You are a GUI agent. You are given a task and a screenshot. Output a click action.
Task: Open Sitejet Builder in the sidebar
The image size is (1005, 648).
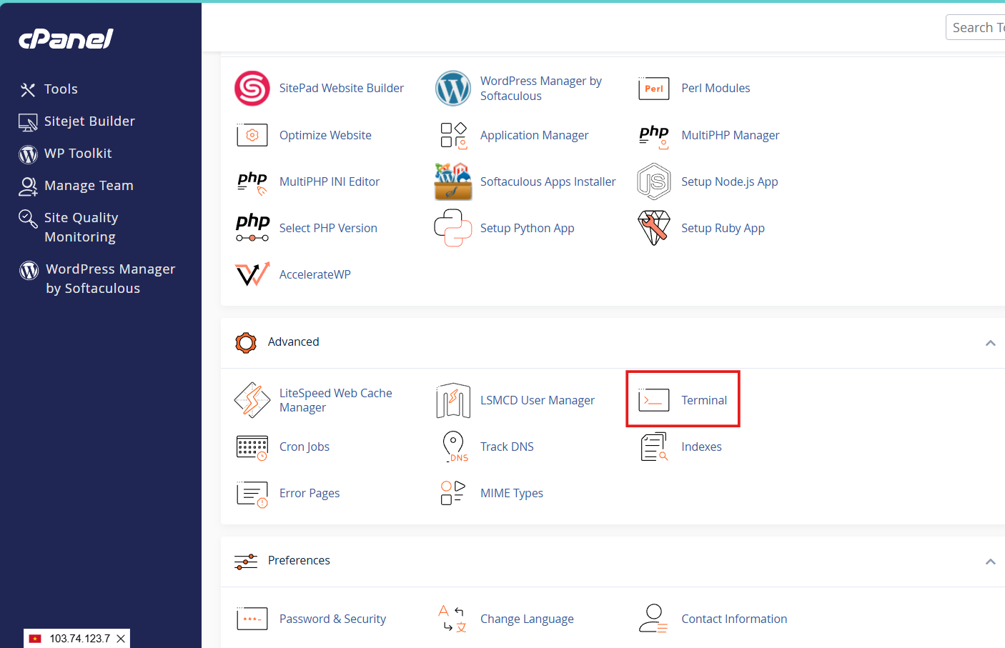point(89,121)
